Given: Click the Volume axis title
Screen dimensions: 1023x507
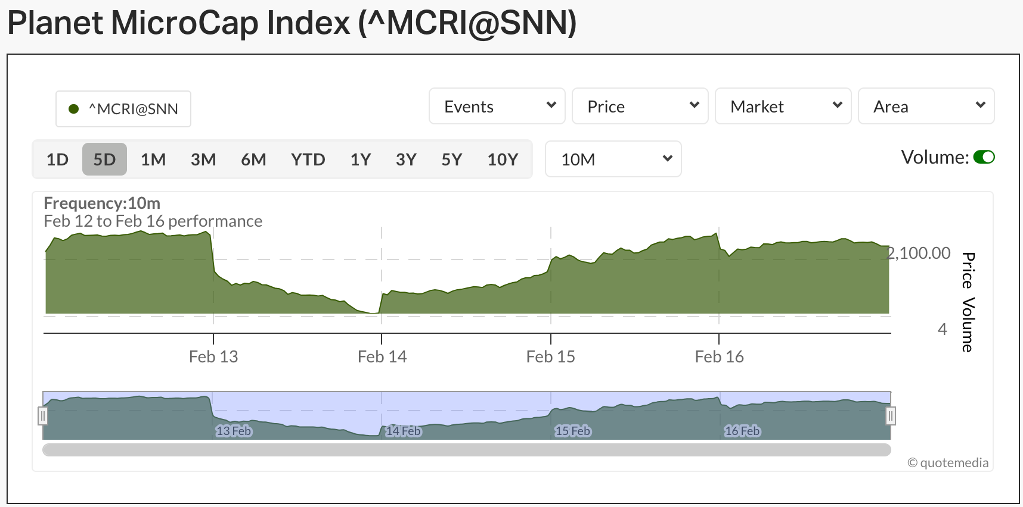Looking at the screenshot, I should [x=968, y=324].
